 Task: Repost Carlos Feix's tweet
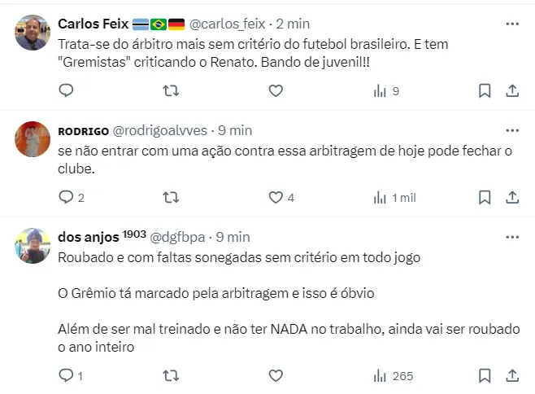(171, 91)
